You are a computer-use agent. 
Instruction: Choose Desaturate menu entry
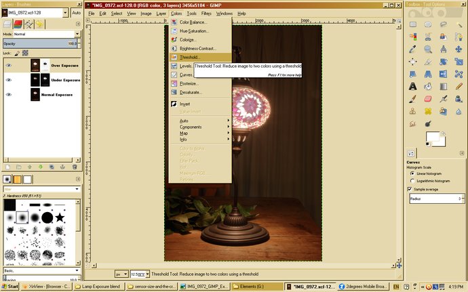tap(200, 92)
